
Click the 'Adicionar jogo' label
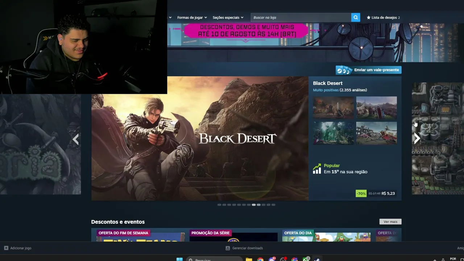point(21,248)
